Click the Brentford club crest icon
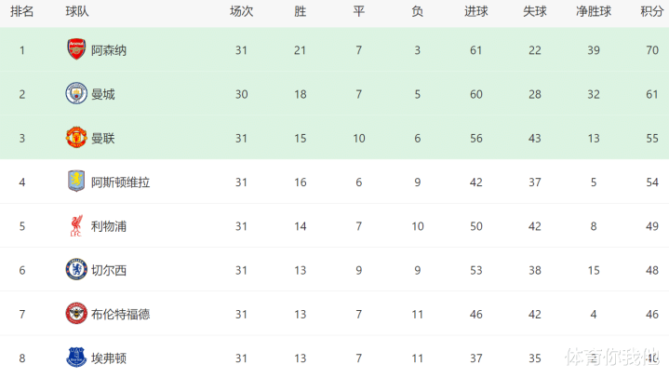The image size is (669, 378). (76, 314)
